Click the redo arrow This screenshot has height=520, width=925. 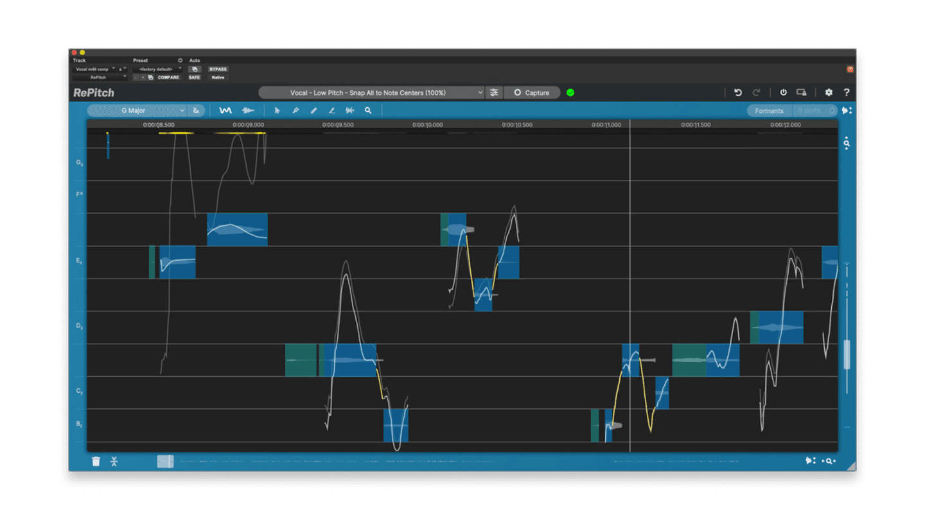[757, 92]
